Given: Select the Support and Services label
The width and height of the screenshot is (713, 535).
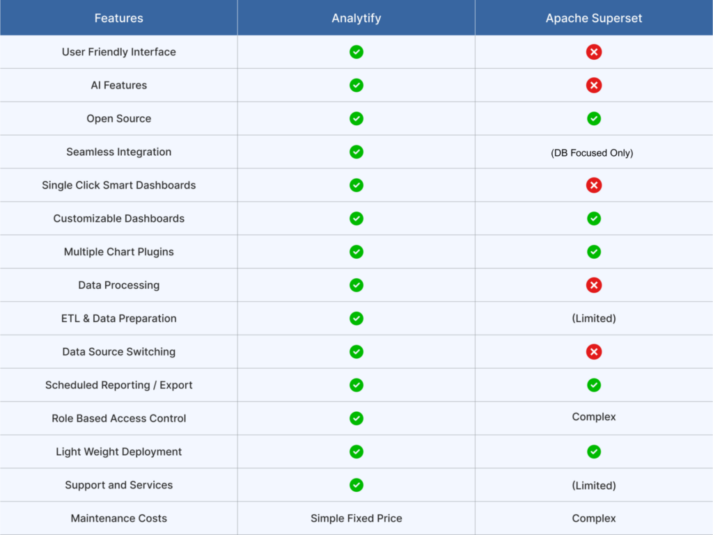Looking at the screenshot, I should (118, 485).
